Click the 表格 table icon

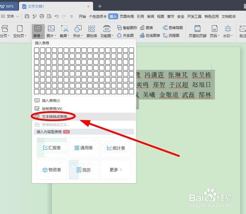click(x=38, y=29)
